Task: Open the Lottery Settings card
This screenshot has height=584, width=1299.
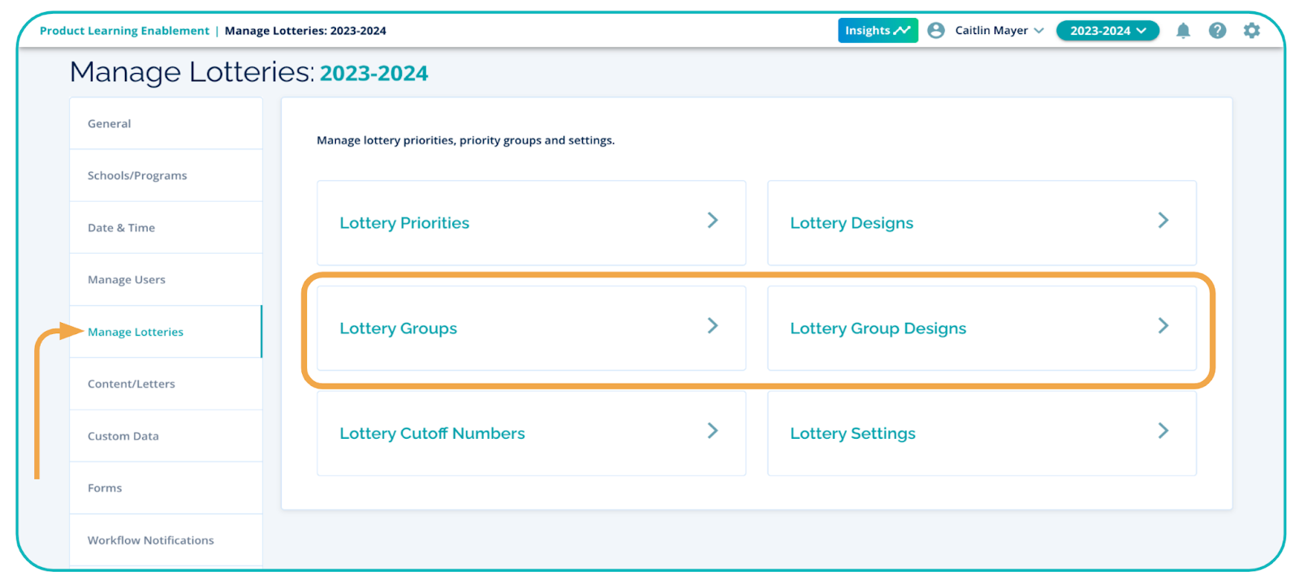Action: pyautogui.click(x=981, y=433)
